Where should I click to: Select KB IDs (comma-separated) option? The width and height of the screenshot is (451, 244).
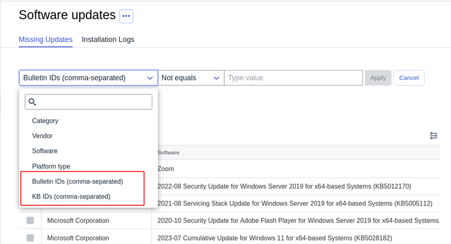71,197
